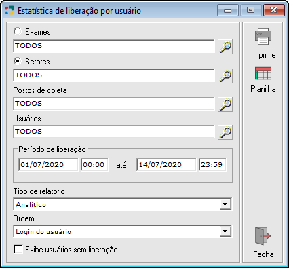The height and width of the screenshot is (268, 289).
Task: Click the Usuários TODOS field
Action: tap(114, 132)
